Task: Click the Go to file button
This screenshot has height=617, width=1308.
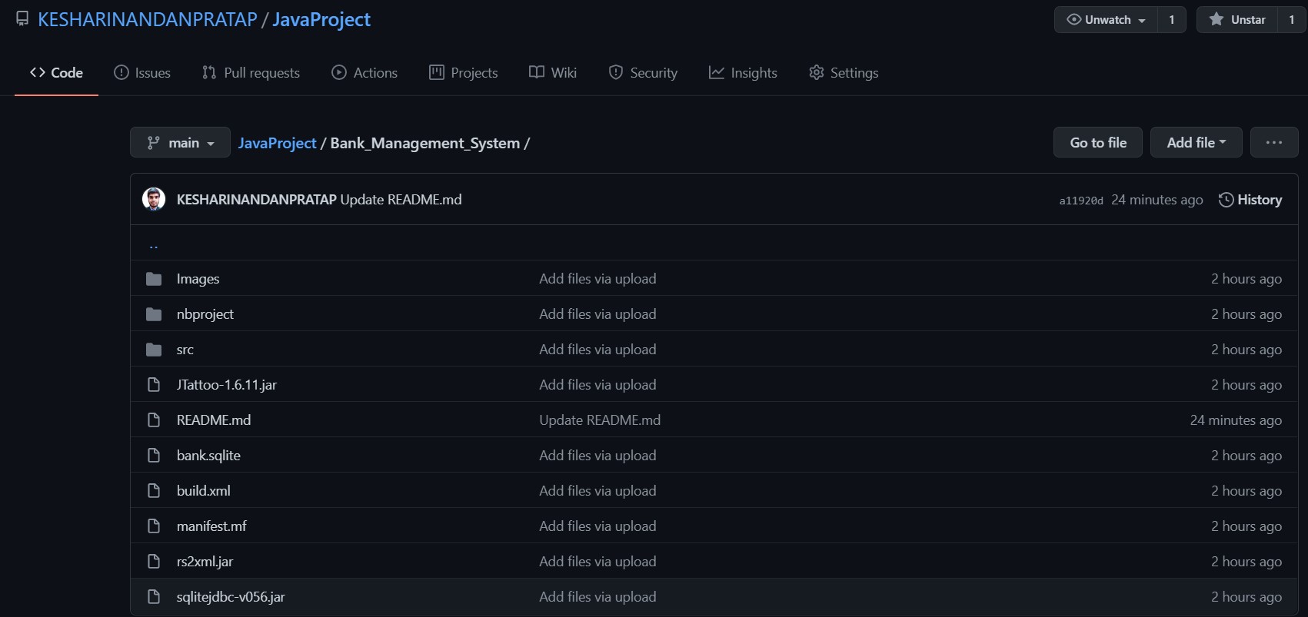Action: 1097,142
